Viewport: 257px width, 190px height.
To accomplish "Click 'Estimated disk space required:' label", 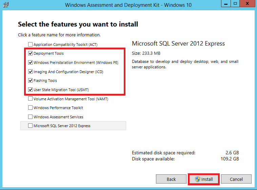I will coord(163,153).
